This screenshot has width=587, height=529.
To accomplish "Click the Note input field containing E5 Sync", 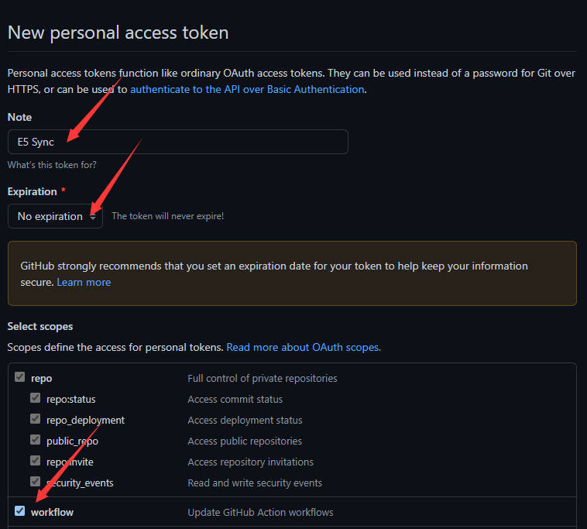I will click(x=177, y=142).
